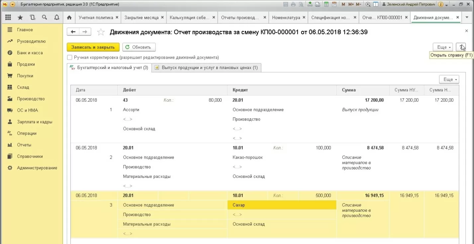
Task: Click the M- memory subtract button
Action: coord(358,4)
